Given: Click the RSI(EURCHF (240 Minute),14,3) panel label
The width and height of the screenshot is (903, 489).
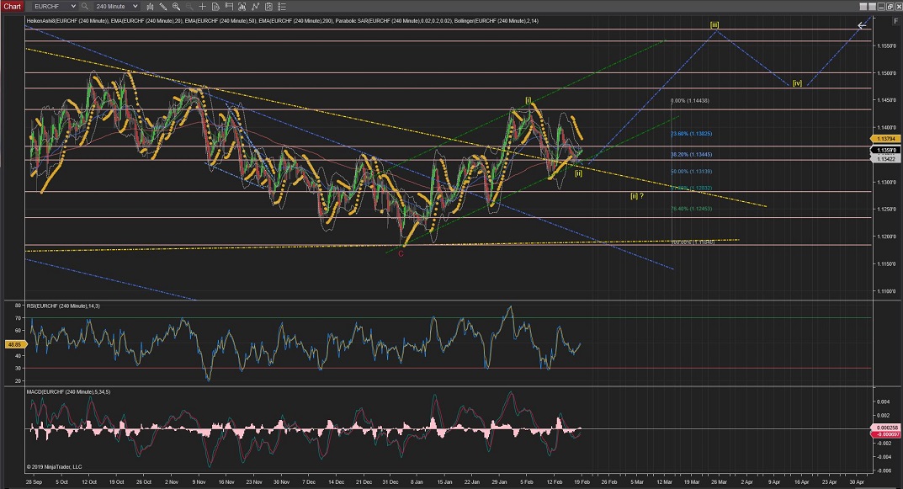Looking at the screenshot, I should pyautogui.click(x=63, y=306).
